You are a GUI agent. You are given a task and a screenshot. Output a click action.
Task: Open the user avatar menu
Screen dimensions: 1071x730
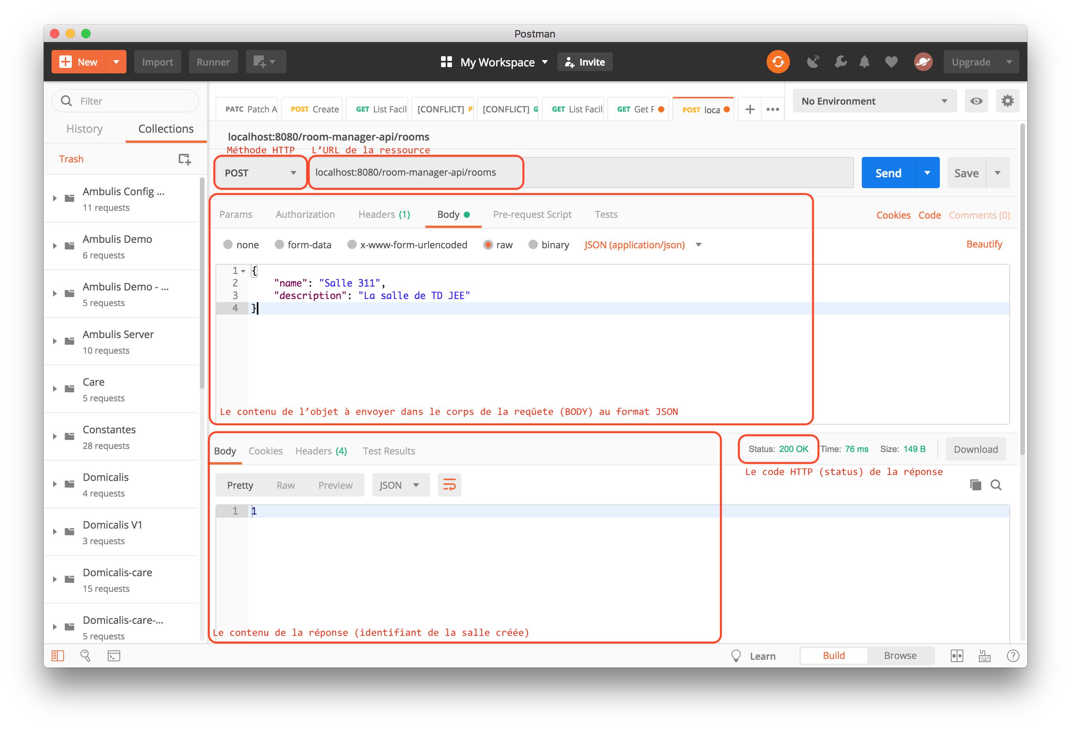coord(923,62)
